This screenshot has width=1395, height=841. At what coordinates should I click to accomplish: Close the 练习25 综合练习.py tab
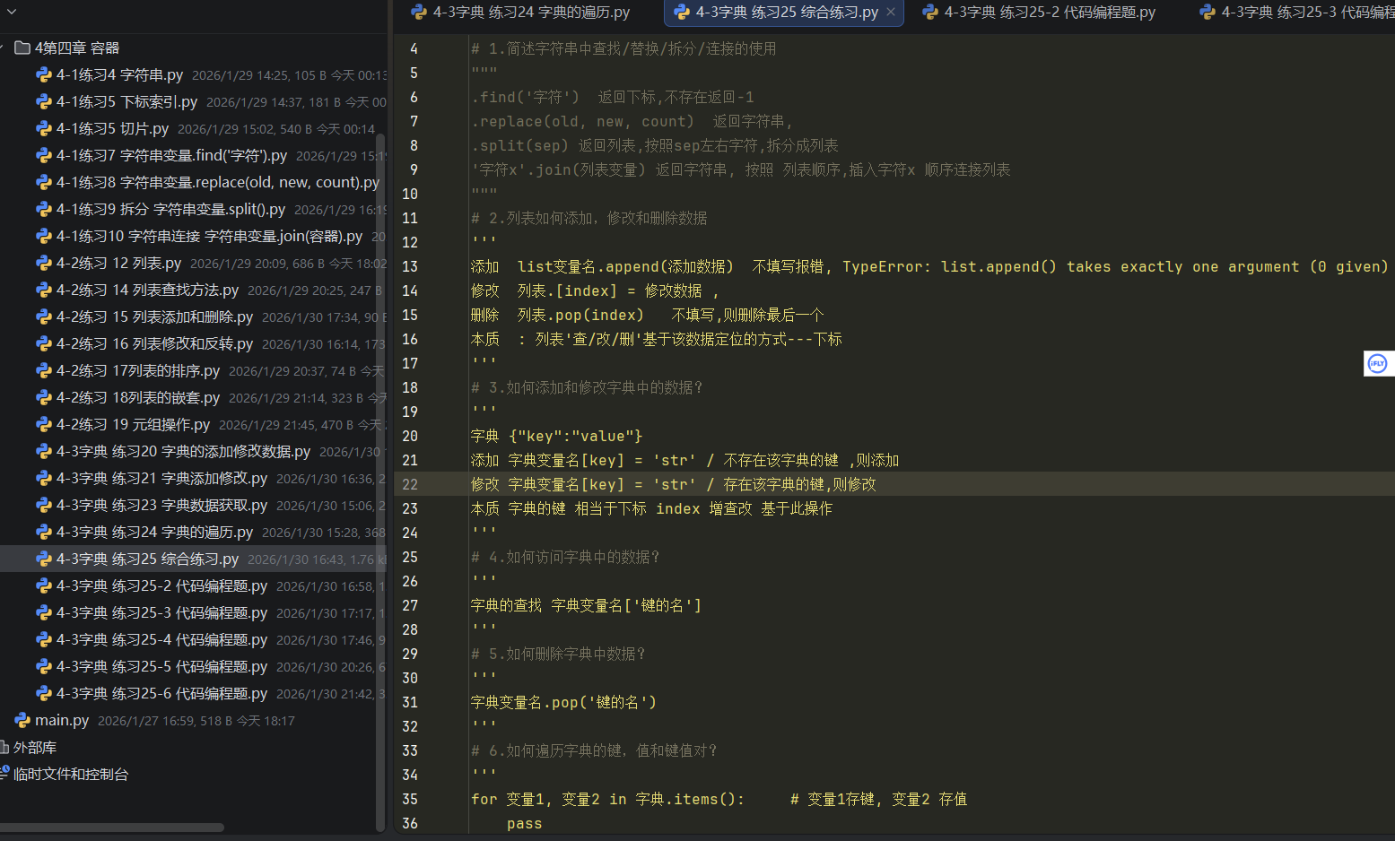point(891,13)
